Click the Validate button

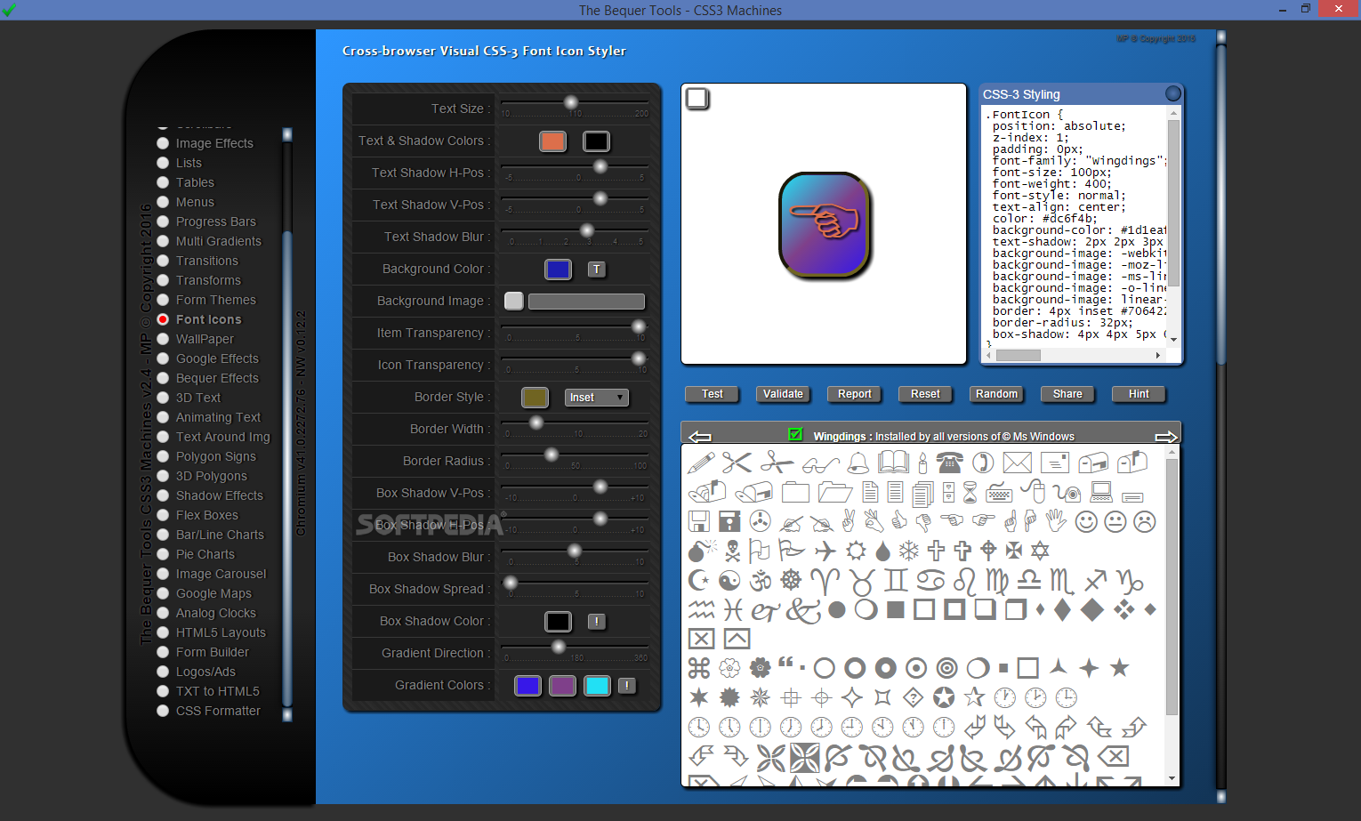[x=783, y=394]
